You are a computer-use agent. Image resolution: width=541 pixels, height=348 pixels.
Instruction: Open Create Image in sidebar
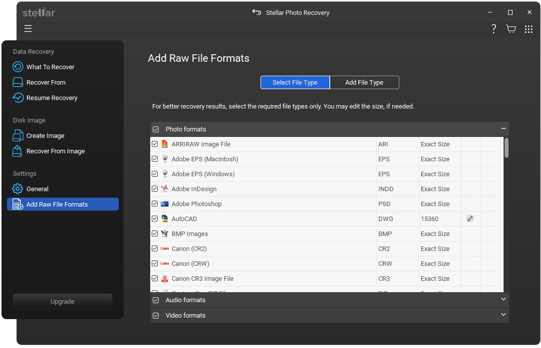tap(45, 135)
